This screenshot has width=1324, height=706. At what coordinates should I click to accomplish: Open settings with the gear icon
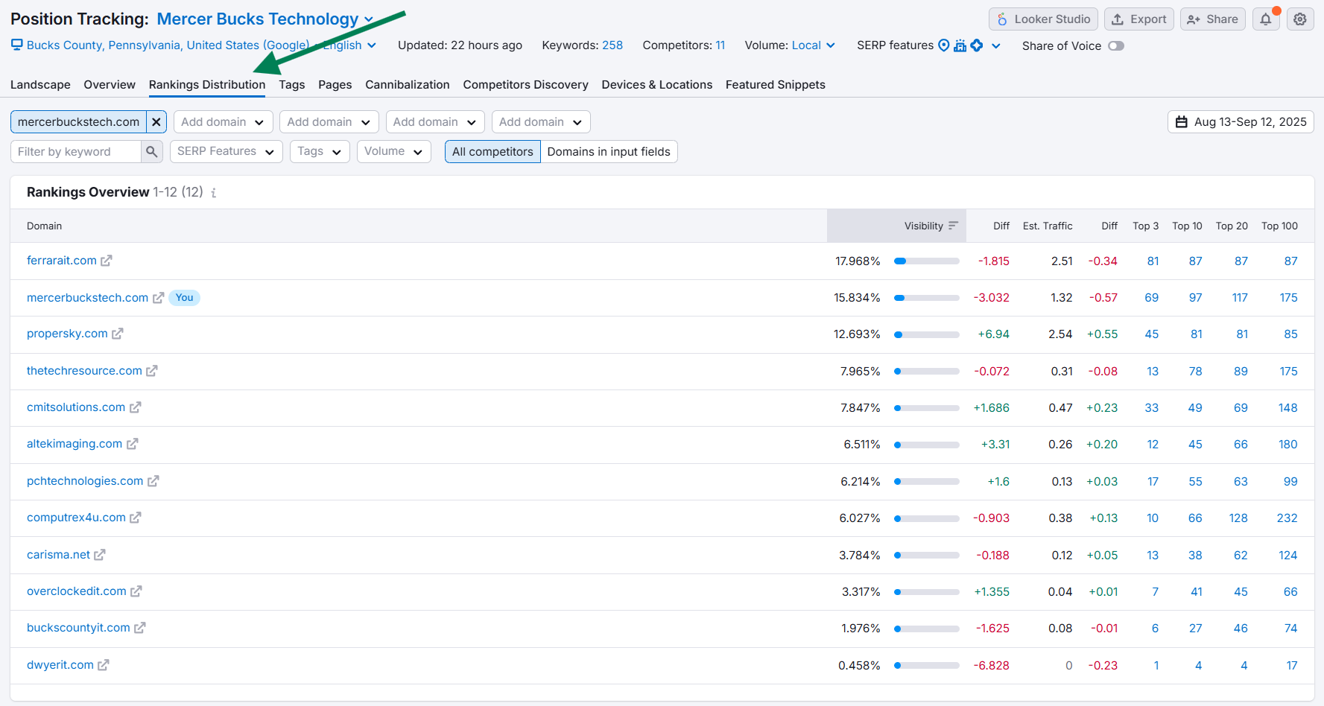click(x=1300, y=19)
